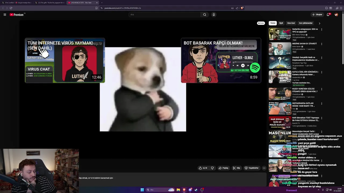The image size is (344, 193).
Task: Open Ontoloji video thumbnail
Action: click(x=280, y=62)
